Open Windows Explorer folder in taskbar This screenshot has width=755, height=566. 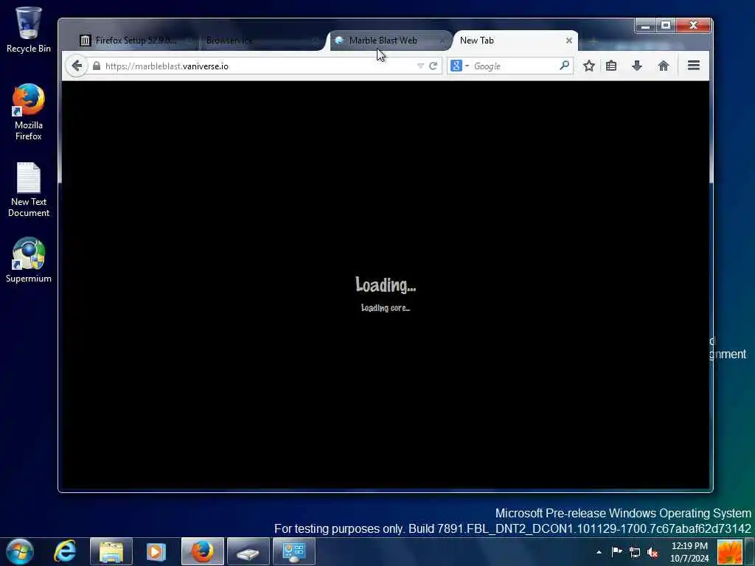pos(111,551)
